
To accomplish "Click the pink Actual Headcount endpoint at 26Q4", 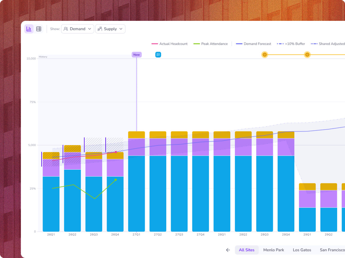I will [116, 152].
